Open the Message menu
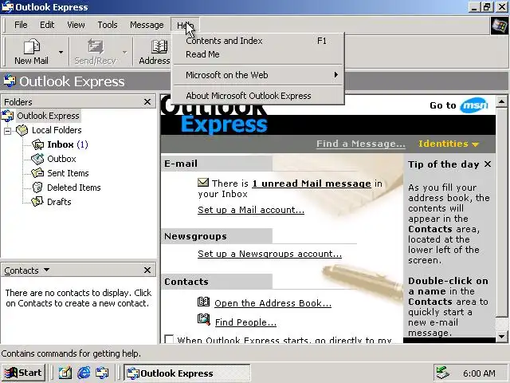The width and height of the screenshot is (510, 383). click(x=147, y=25)
